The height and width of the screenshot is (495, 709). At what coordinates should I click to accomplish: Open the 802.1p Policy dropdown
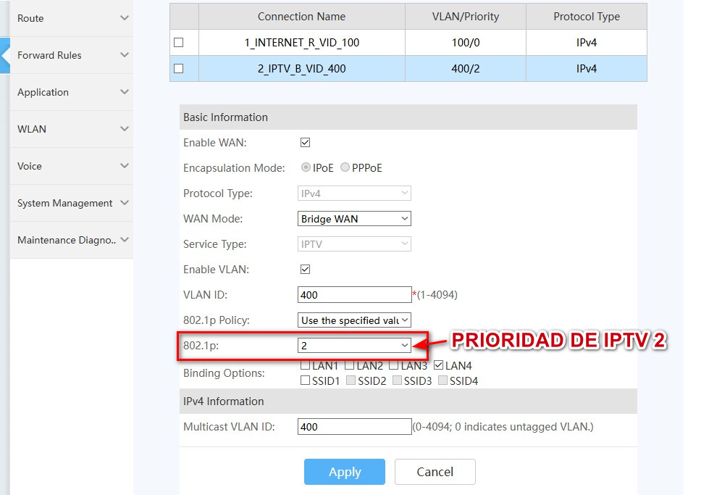point(354,320)
